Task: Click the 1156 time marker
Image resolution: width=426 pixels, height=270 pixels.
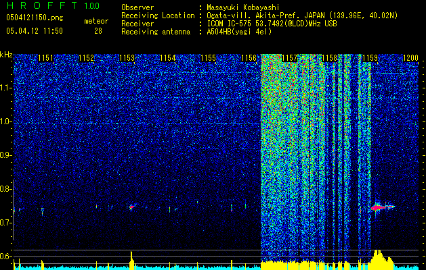Action: pyautogui.click(x=249, y=58)
